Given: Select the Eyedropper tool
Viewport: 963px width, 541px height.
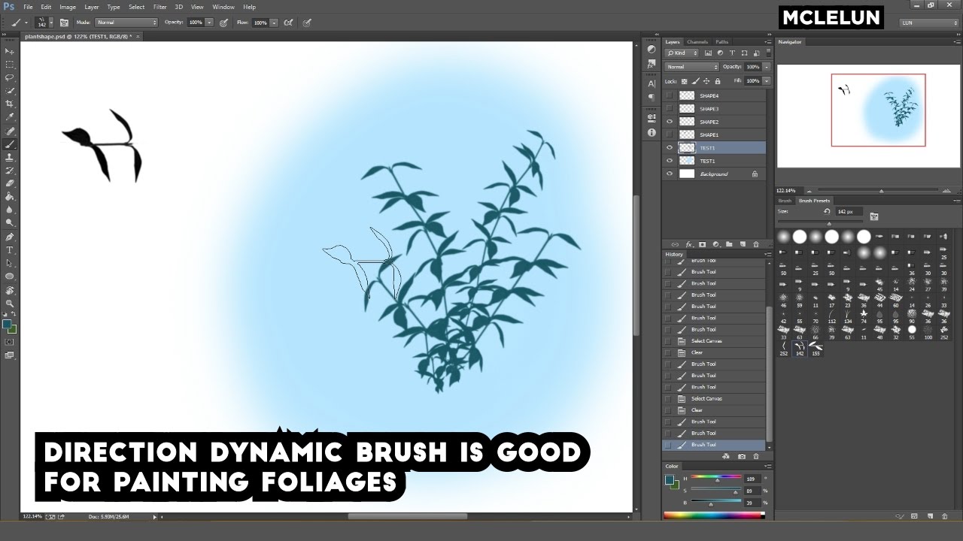Looking at the screenshot, I should point(10,117).
